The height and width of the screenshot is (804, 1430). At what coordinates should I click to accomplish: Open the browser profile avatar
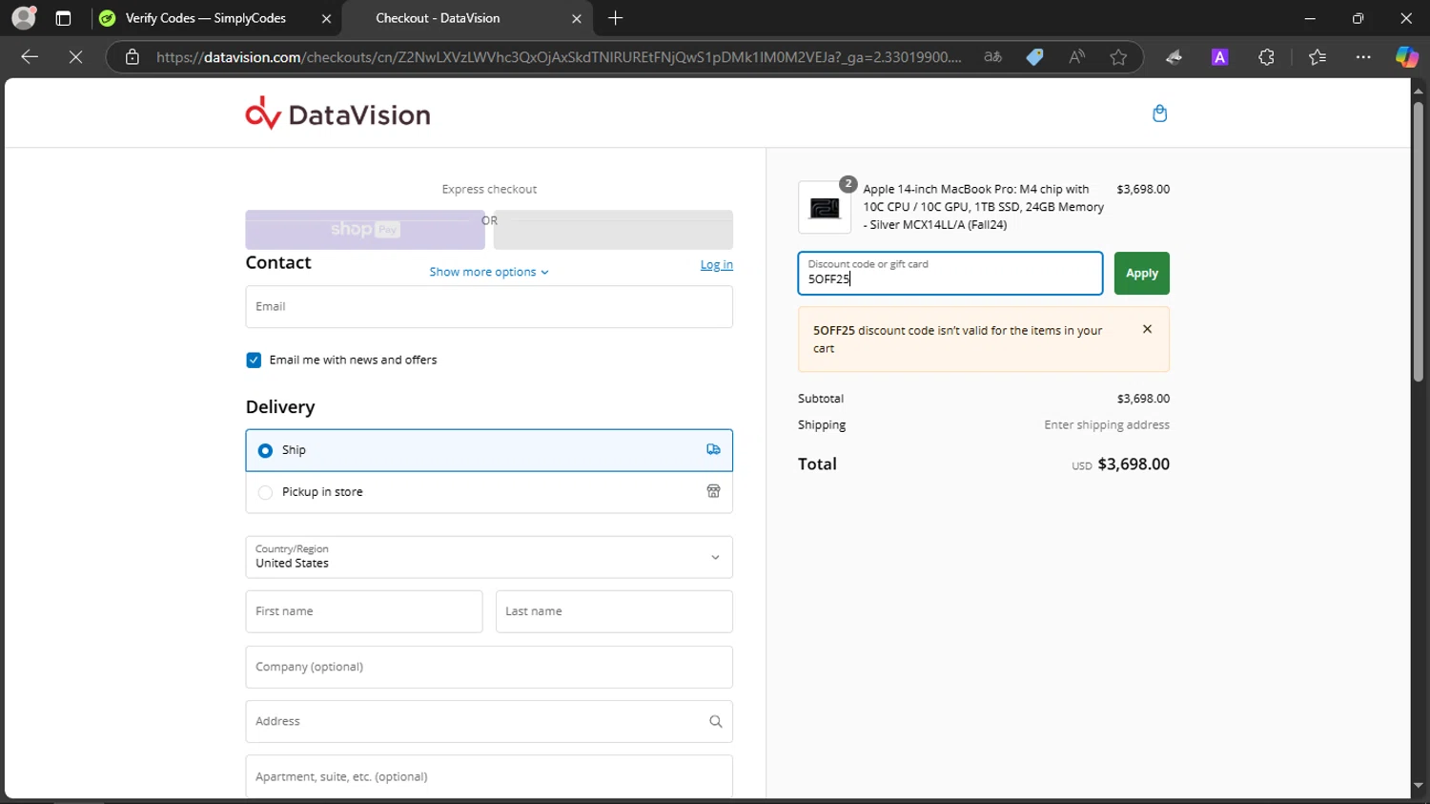(24, 17)
